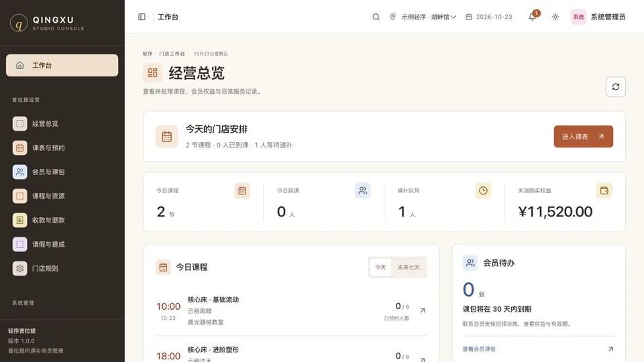The height and width of the screenshot is (362, 644).
Task: Click the QINGXU logo
Action: [47, 23]
